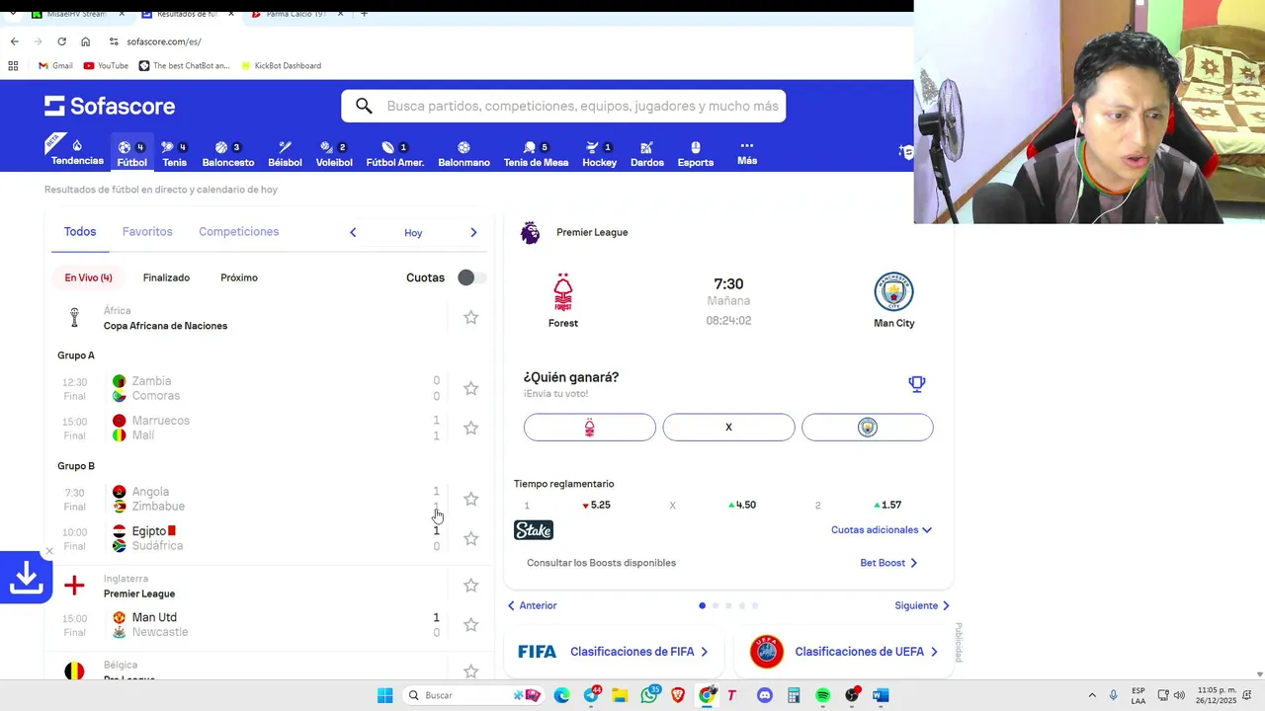Open the Béisbol sport icon
Screen dimensions: 1265x711
[285, 153]
